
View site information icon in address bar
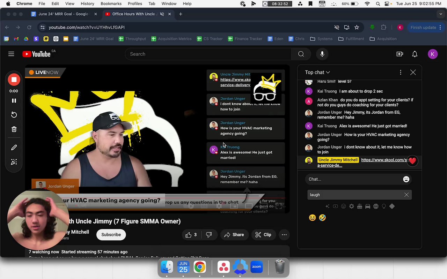coord(42,27)
